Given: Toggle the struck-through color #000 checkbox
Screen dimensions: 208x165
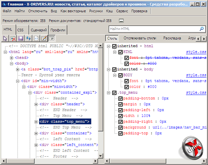Looking at the screenshot, I should 126,64.
